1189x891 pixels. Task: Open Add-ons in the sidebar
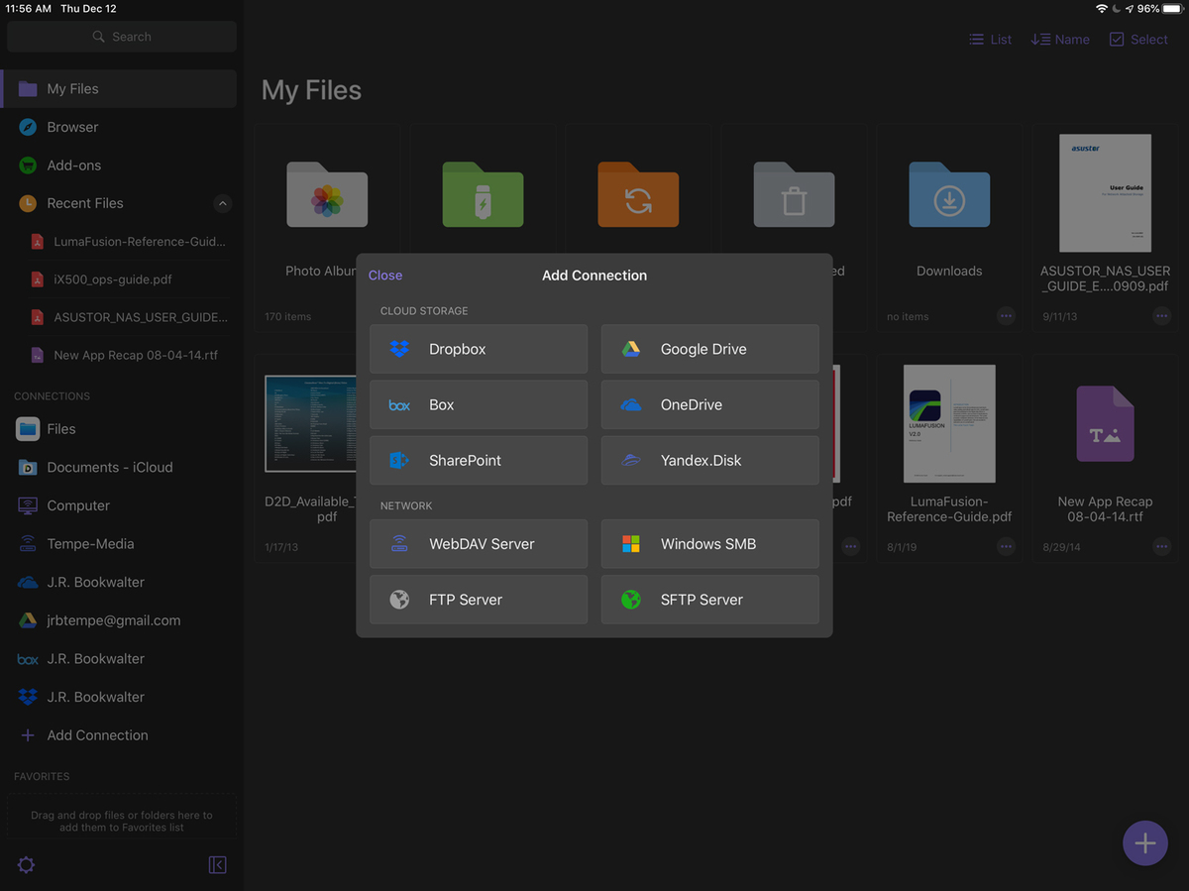click(73, 166)
